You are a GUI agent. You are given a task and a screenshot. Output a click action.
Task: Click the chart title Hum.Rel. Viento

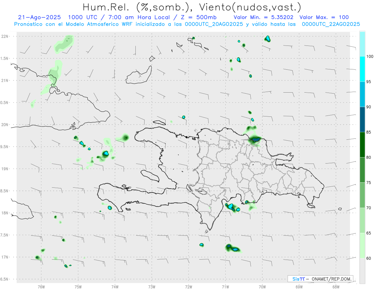[192, 7]
